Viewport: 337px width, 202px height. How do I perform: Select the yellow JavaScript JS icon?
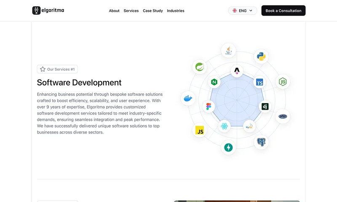[x=199, y=130]
